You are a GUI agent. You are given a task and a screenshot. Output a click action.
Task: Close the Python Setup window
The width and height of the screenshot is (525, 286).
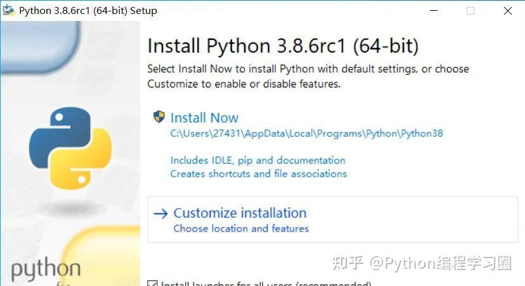[x=508, y=11]
